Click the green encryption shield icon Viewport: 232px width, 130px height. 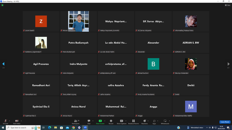pos(3,5)
